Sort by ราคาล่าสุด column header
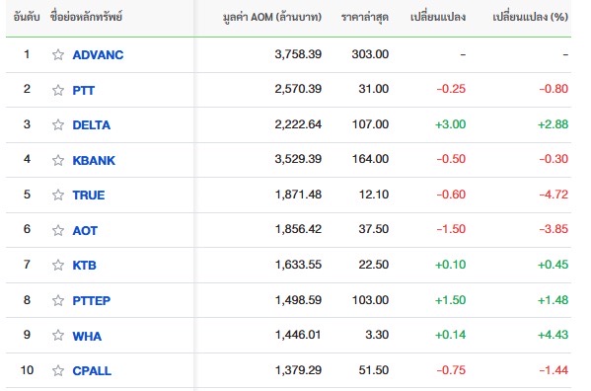Image resolution: width=591 pixels, height=391 pixels. [x=364, y=18]
